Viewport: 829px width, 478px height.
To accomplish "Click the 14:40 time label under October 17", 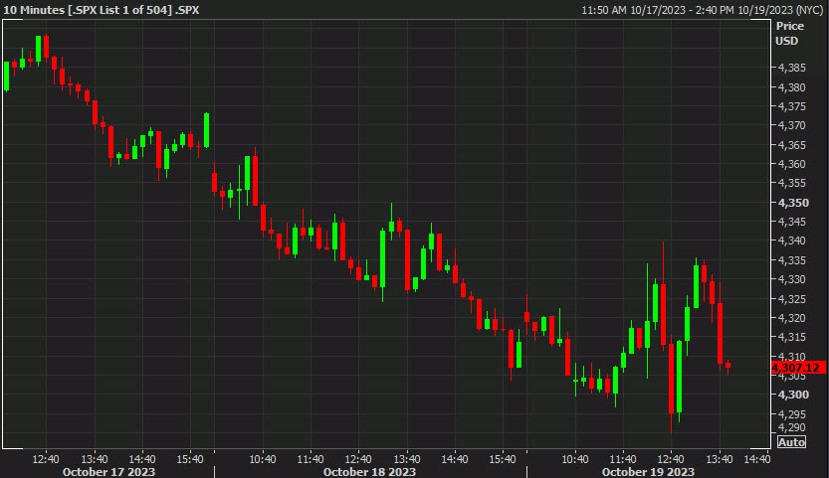I will pos(141,459).
